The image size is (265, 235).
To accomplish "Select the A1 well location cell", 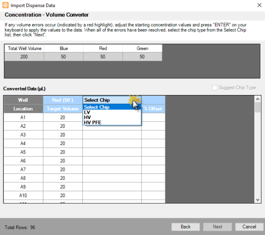I will [23, 117].
